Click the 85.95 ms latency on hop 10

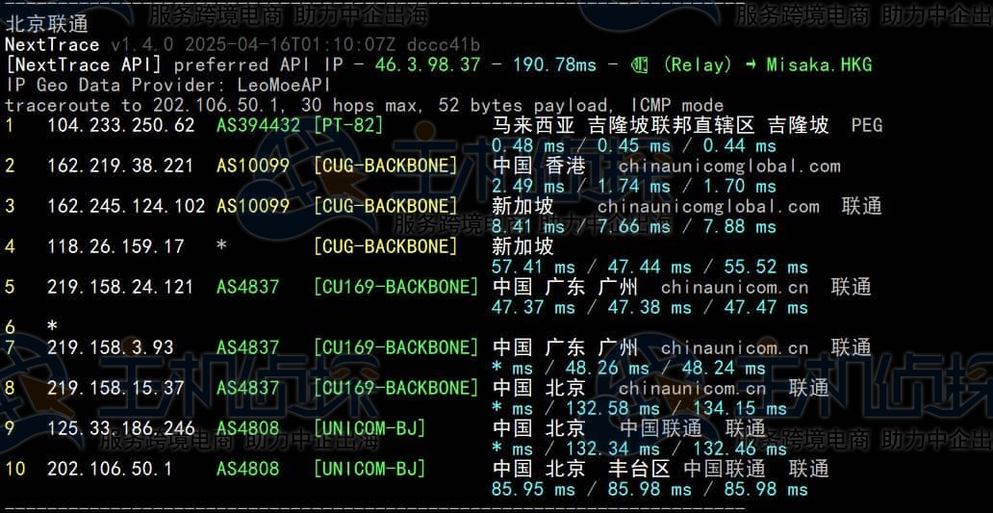[533, 490]
